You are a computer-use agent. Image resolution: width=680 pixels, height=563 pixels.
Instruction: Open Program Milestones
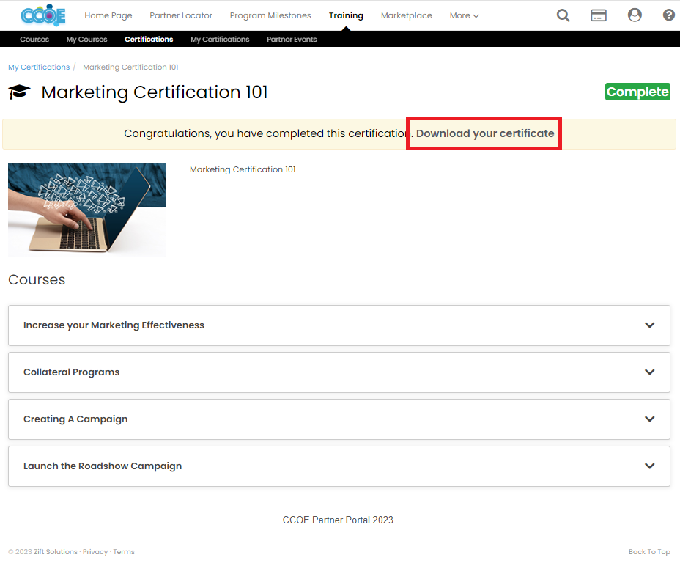270,15
